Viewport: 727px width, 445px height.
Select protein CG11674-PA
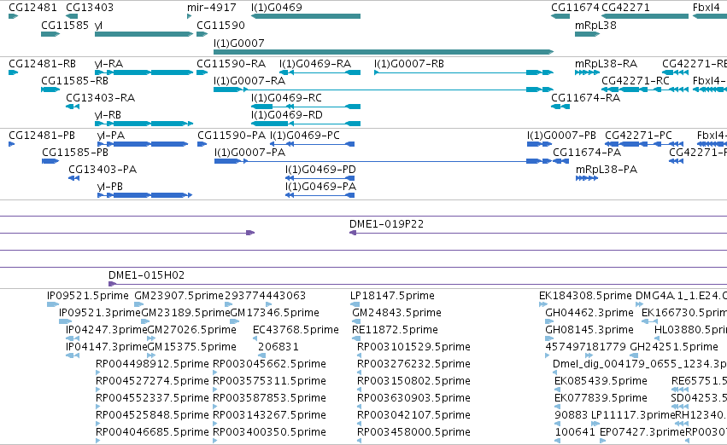(587, 153)
